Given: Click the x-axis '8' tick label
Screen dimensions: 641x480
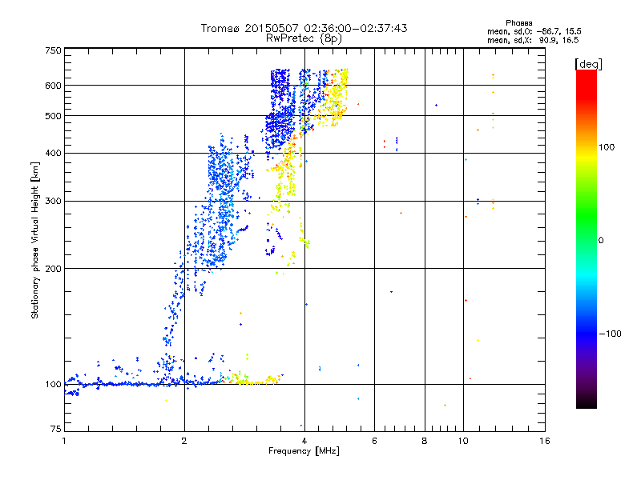Looking at the screenshot, I should pyautogui.click(x=425, y=441).
